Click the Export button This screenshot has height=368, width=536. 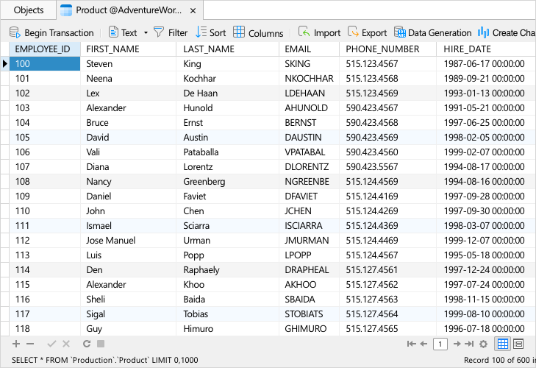pos(367,32)
